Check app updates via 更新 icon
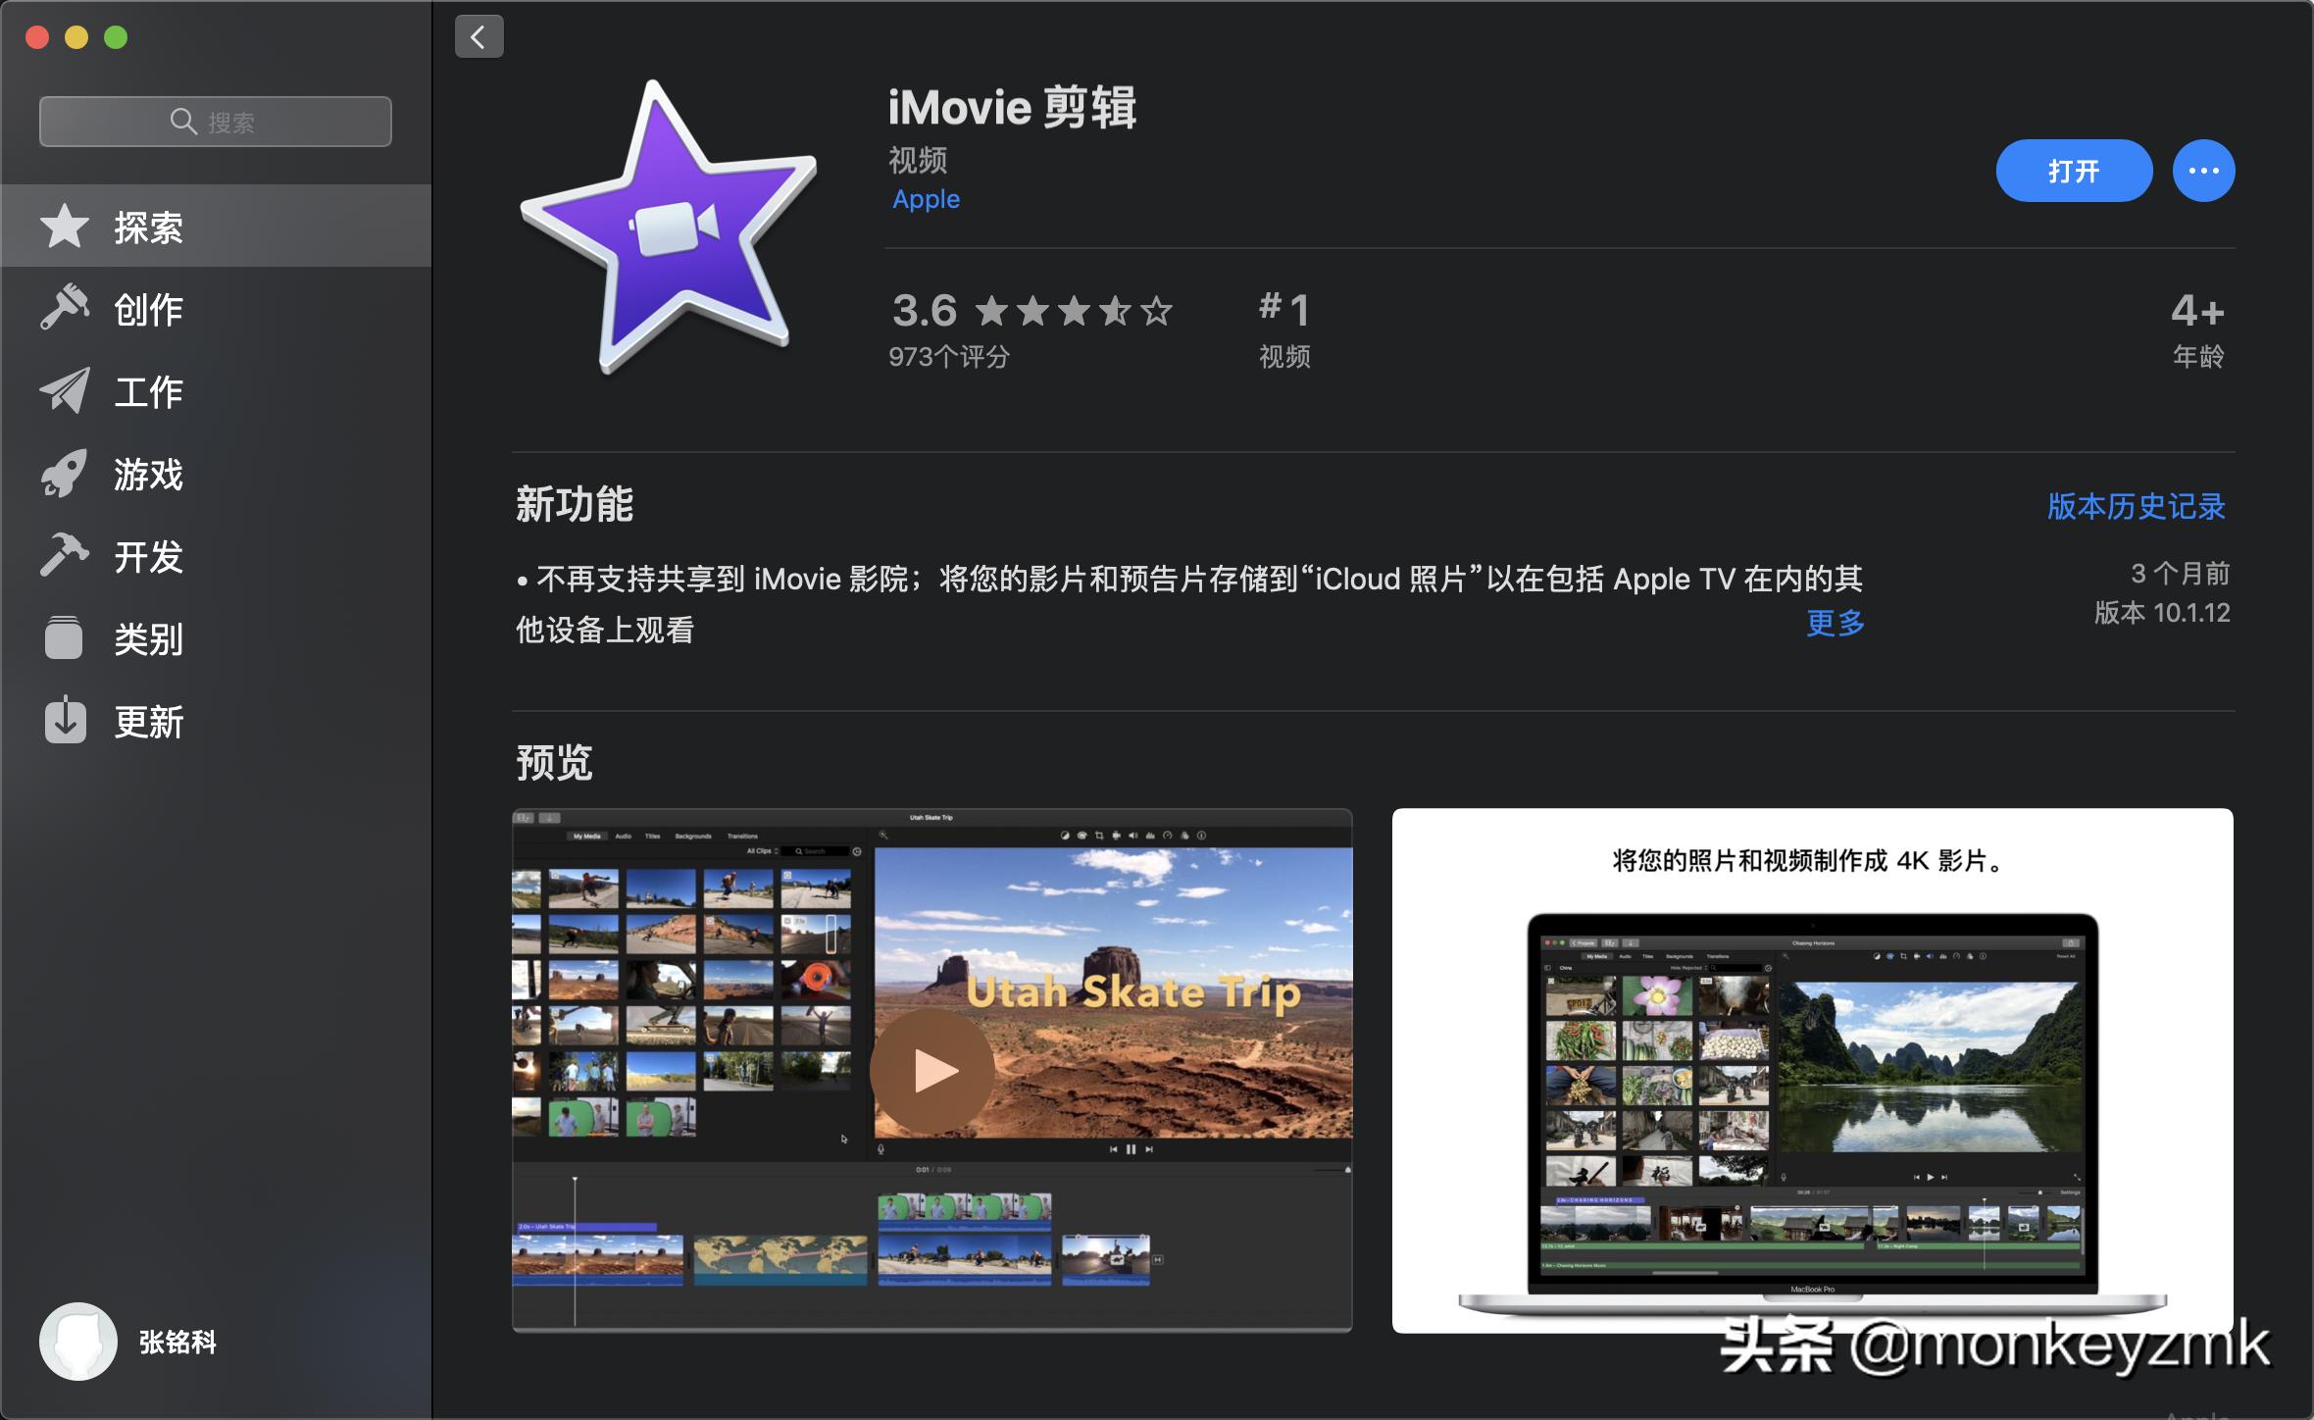Image resolution: width=2314 pixels, height=1420 pixels. (63, 723)
